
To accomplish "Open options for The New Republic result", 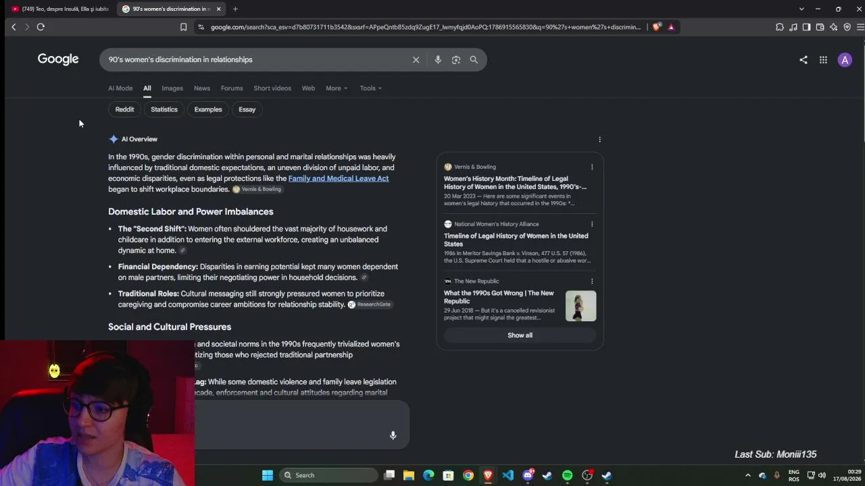I will point(592,281).
